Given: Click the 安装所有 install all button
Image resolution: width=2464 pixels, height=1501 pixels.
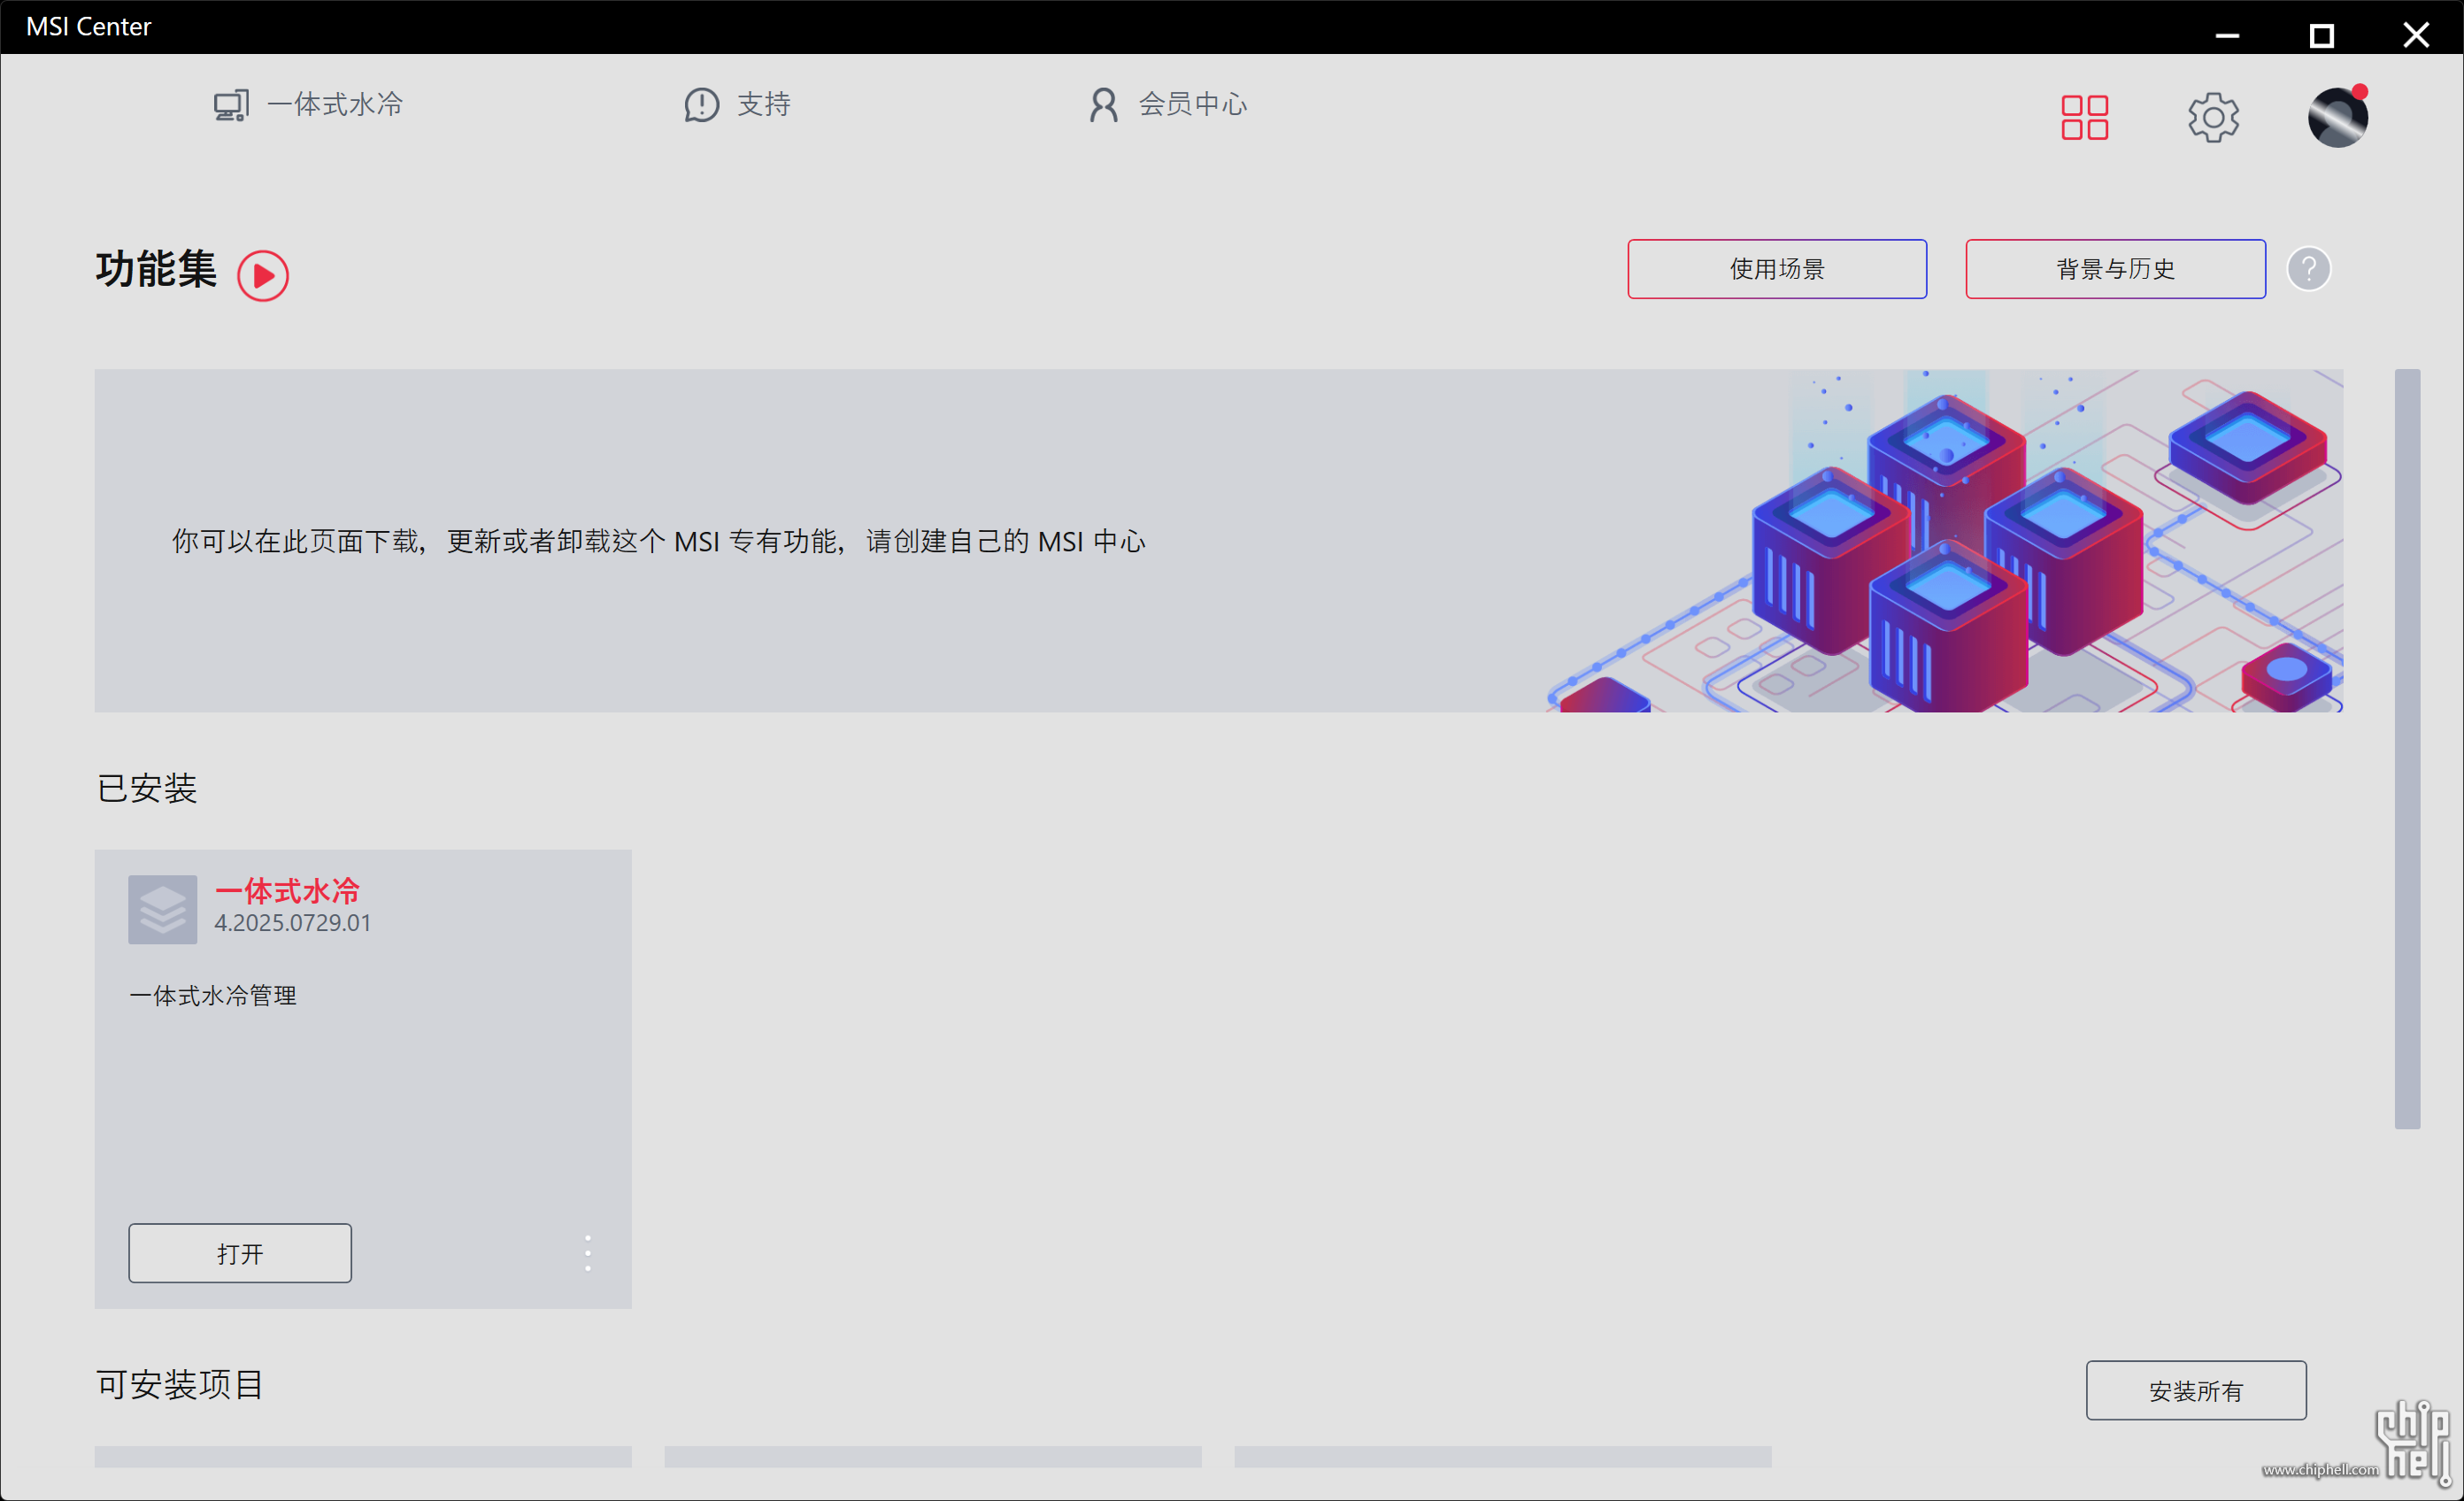Looking at the screenshot, I should (x=2196, y=1389).
